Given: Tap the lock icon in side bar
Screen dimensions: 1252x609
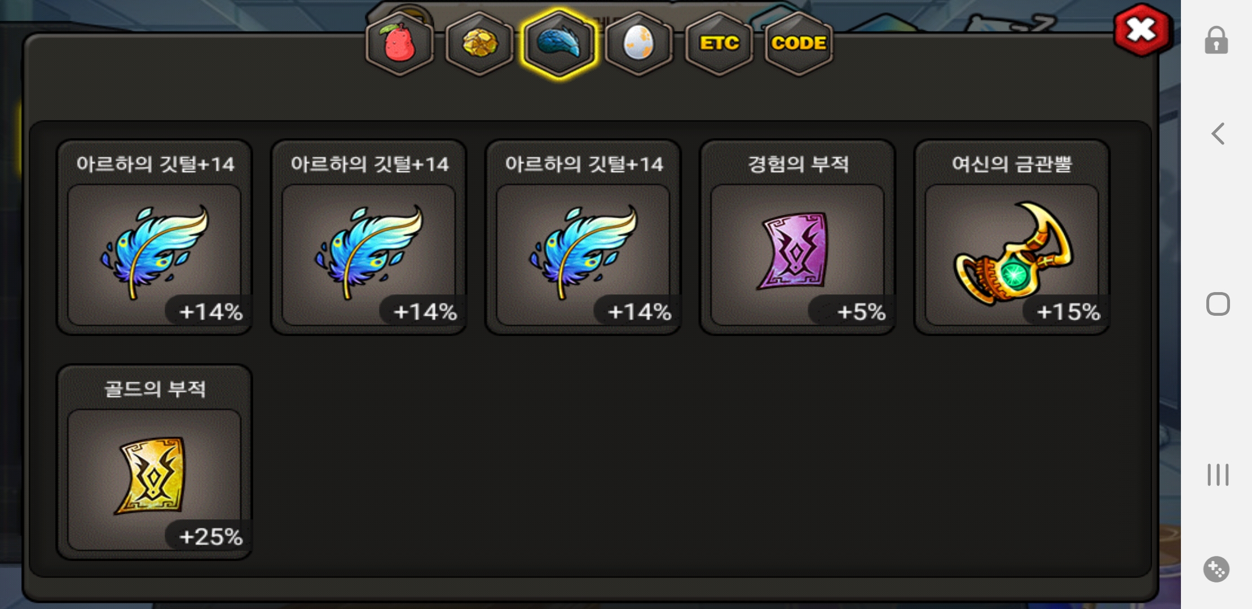Looking at the screenshot, I should pyautogui.click(x=1216, y=41).
